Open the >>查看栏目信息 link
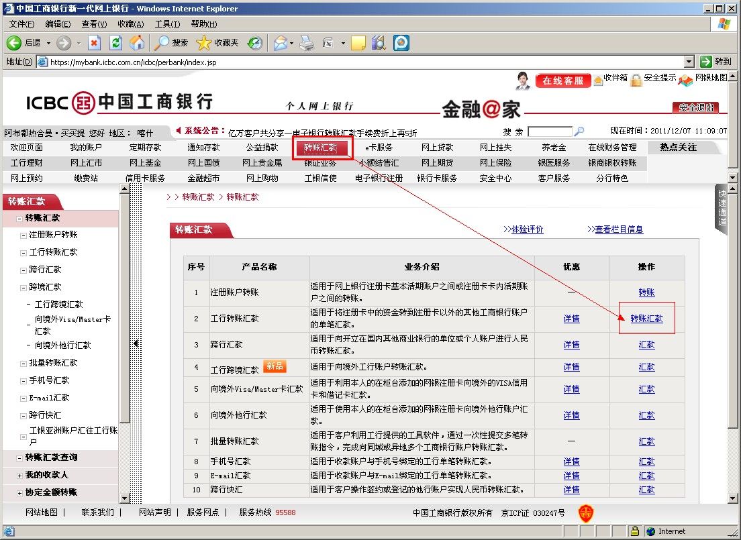 tap(615, 229)
